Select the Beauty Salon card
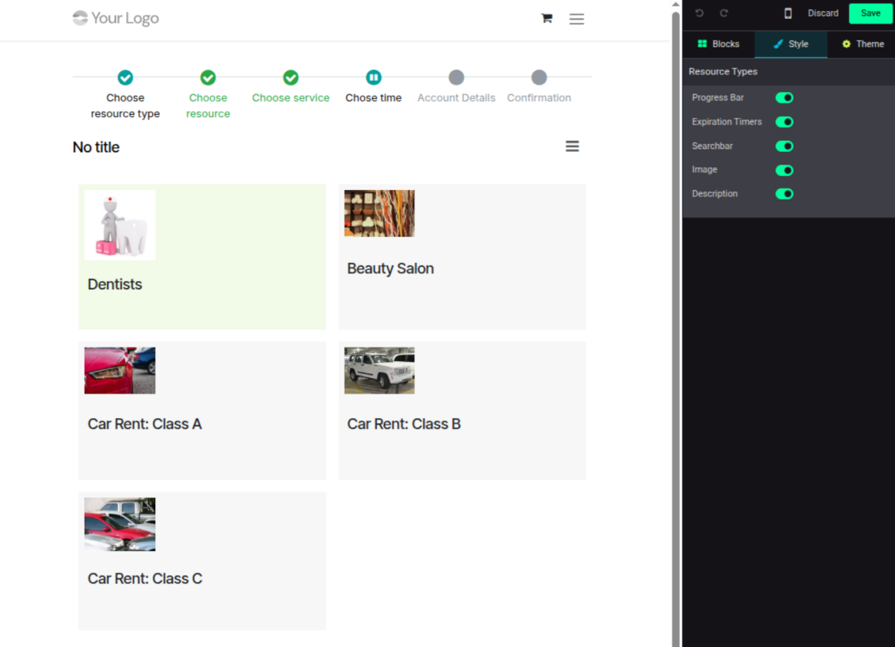 pos(462,257)
